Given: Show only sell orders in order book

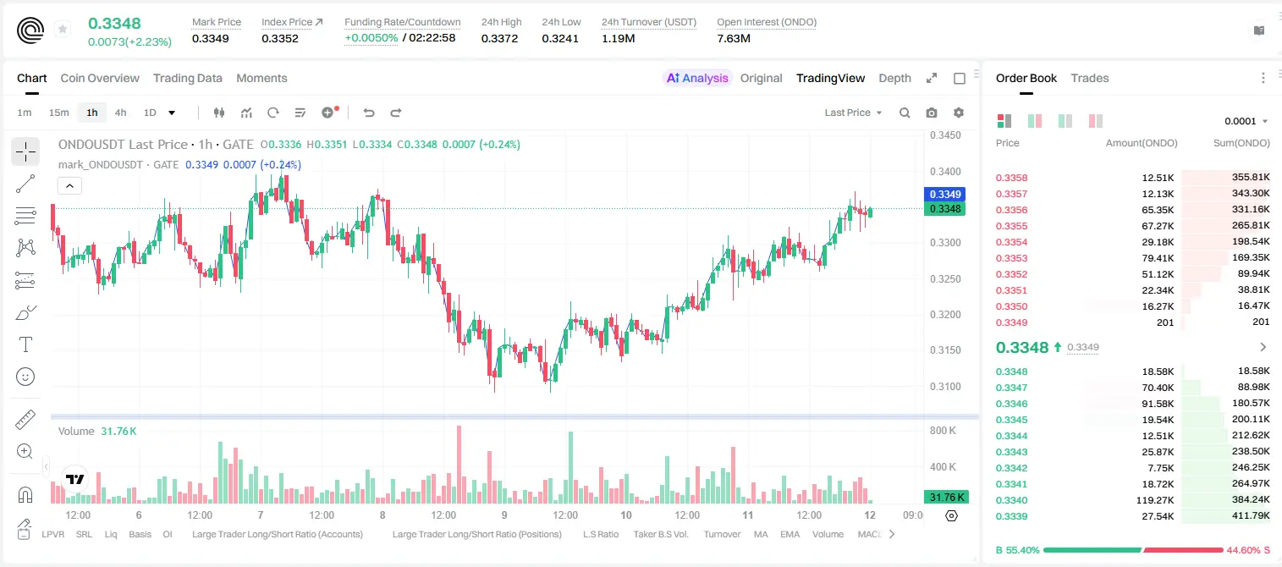Looking at the screenshot, I should (x=1095, y=121).
